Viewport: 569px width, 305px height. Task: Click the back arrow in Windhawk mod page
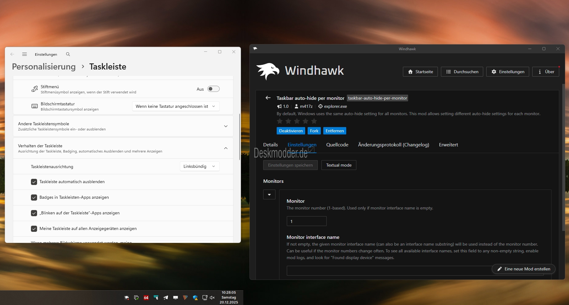click(268, 98)
